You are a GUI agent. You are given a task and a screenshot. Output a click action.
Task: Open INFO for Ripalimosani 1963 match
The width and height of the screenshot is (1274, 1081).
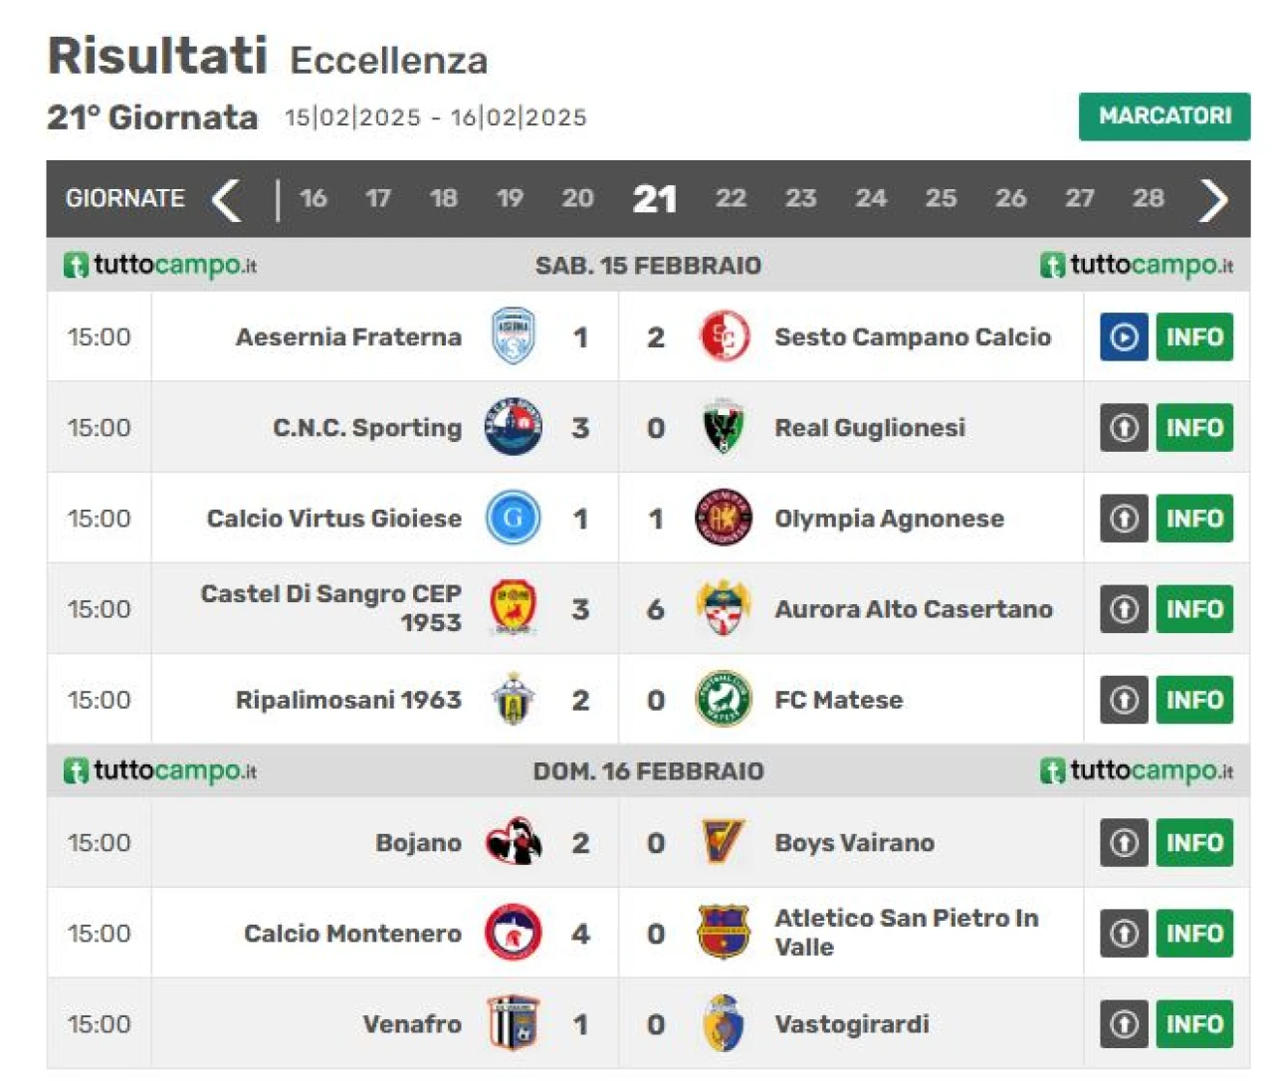1194,699
